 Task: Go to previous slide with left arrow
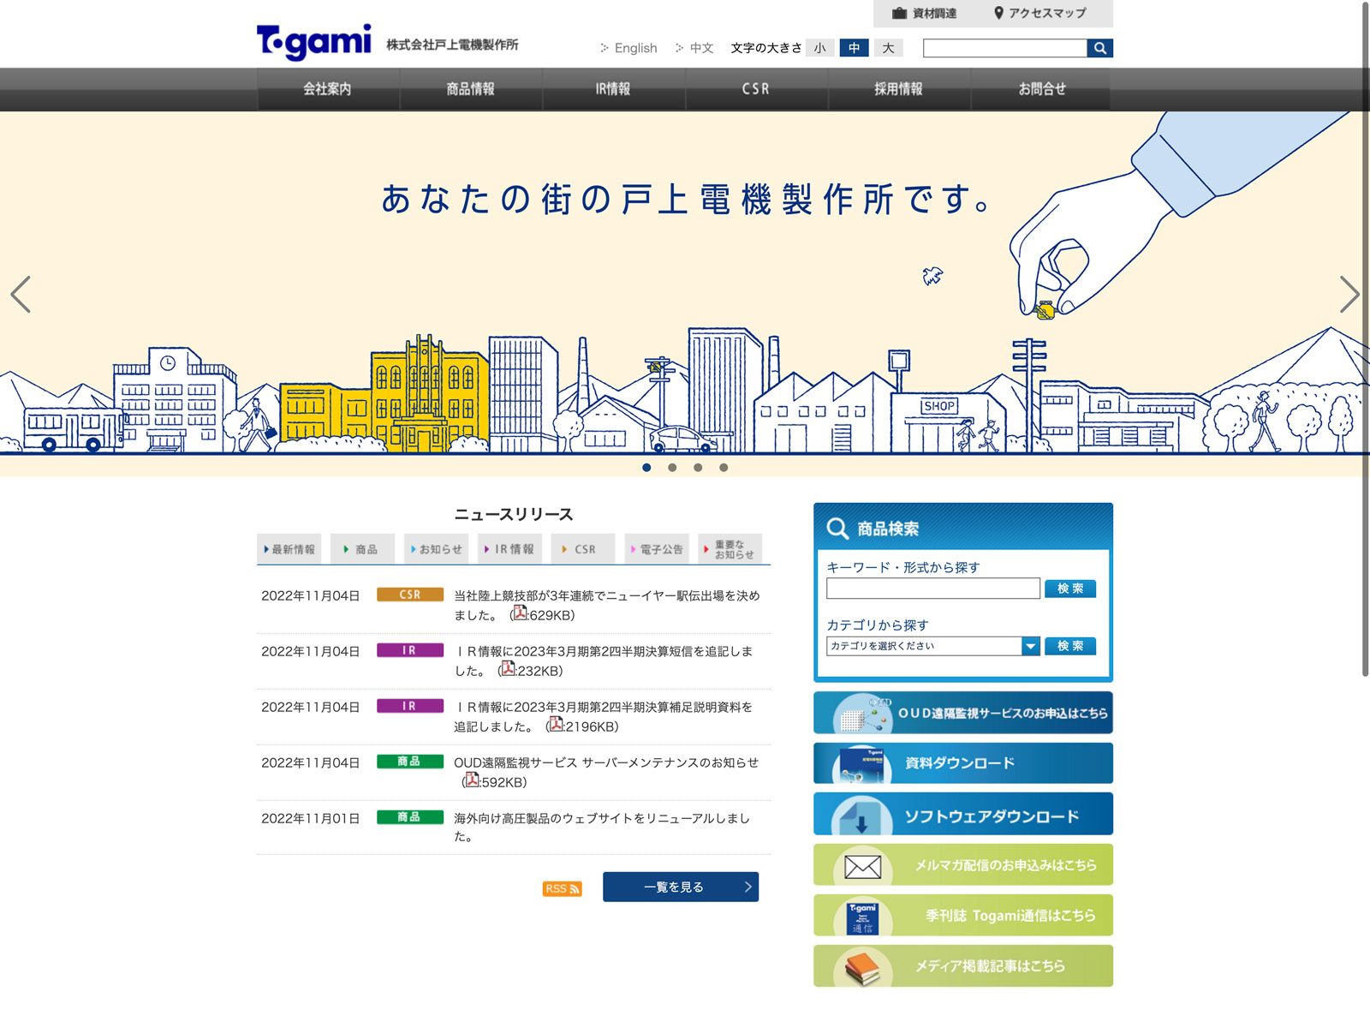click(x=21, y=294)
